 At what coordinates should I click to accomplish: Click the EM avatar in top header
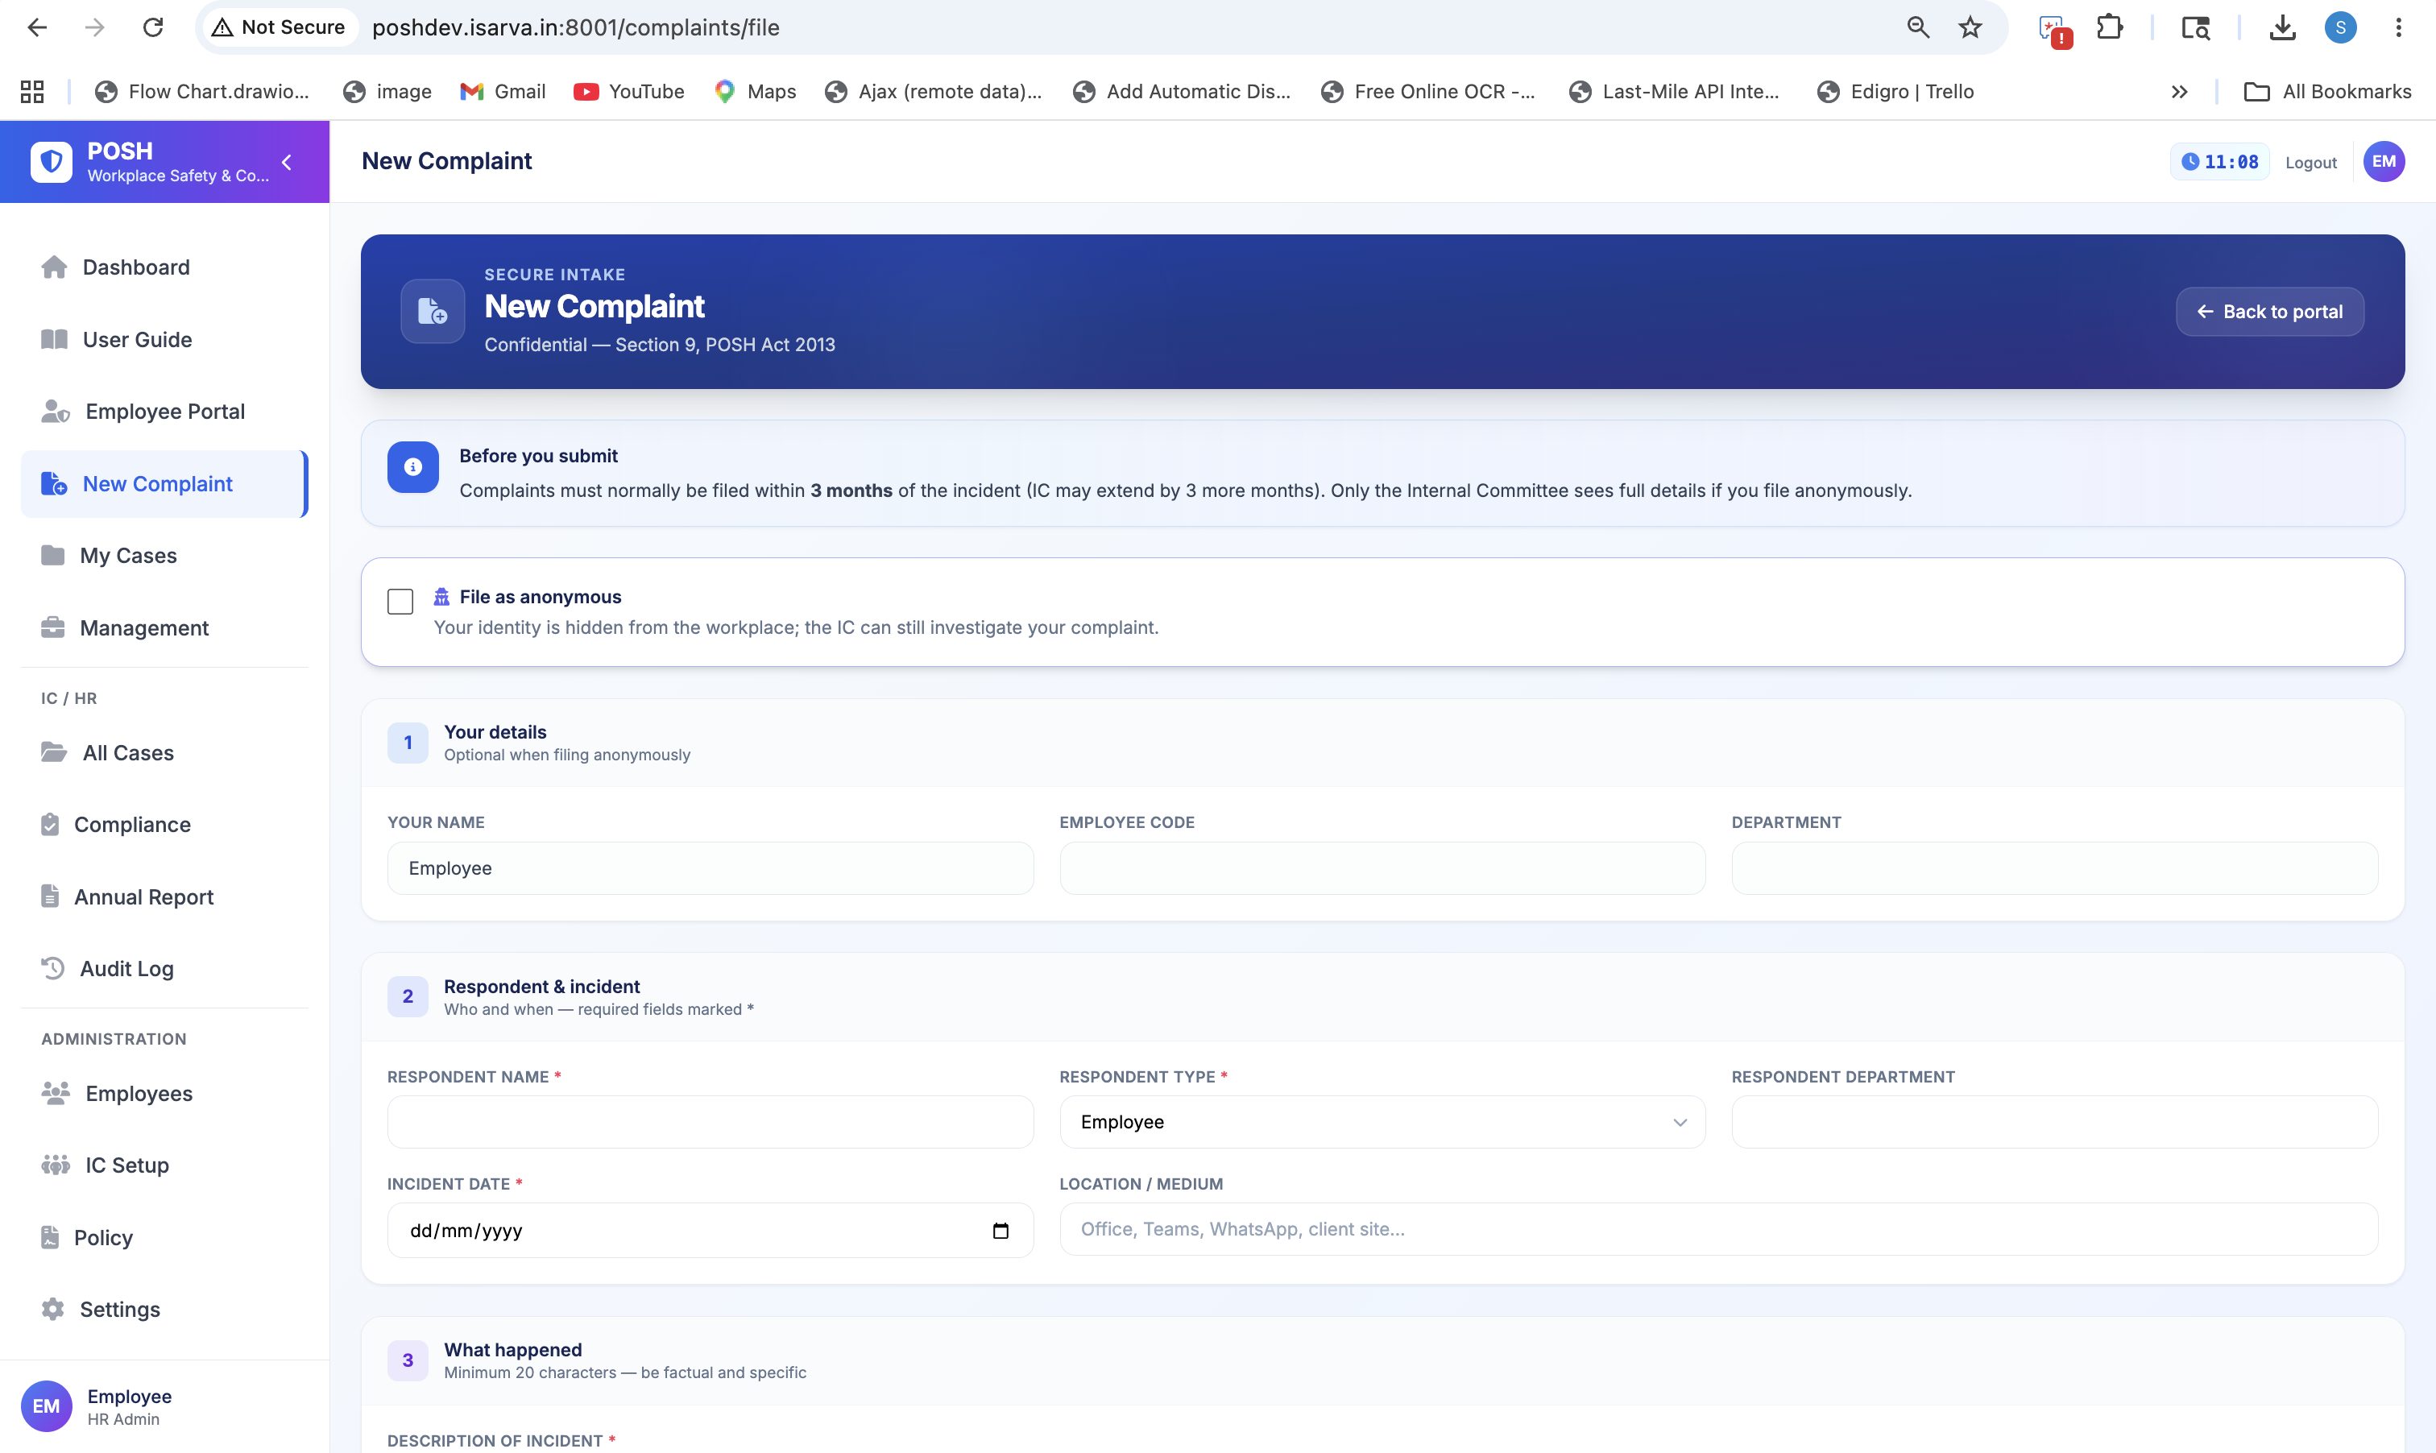point(2383,162)
